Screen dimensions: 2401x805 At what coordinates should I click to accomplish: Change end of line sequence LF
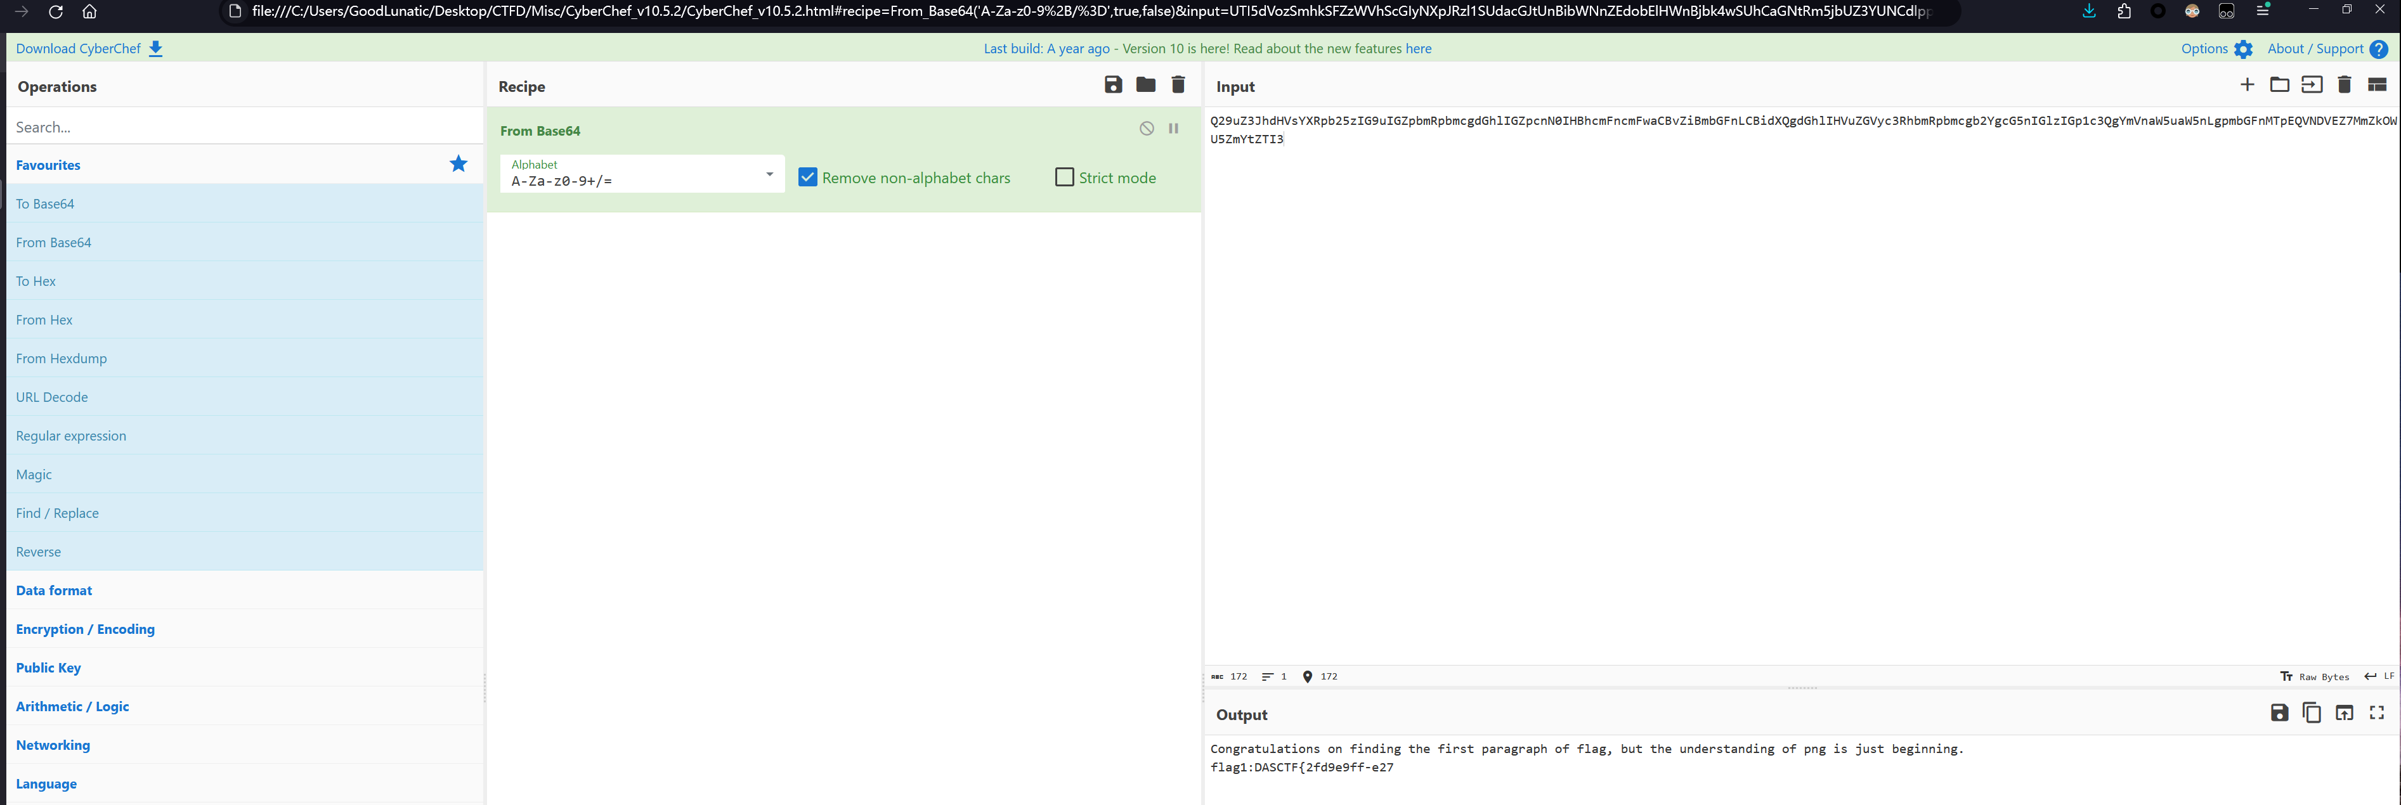[x=2379, y=676]
